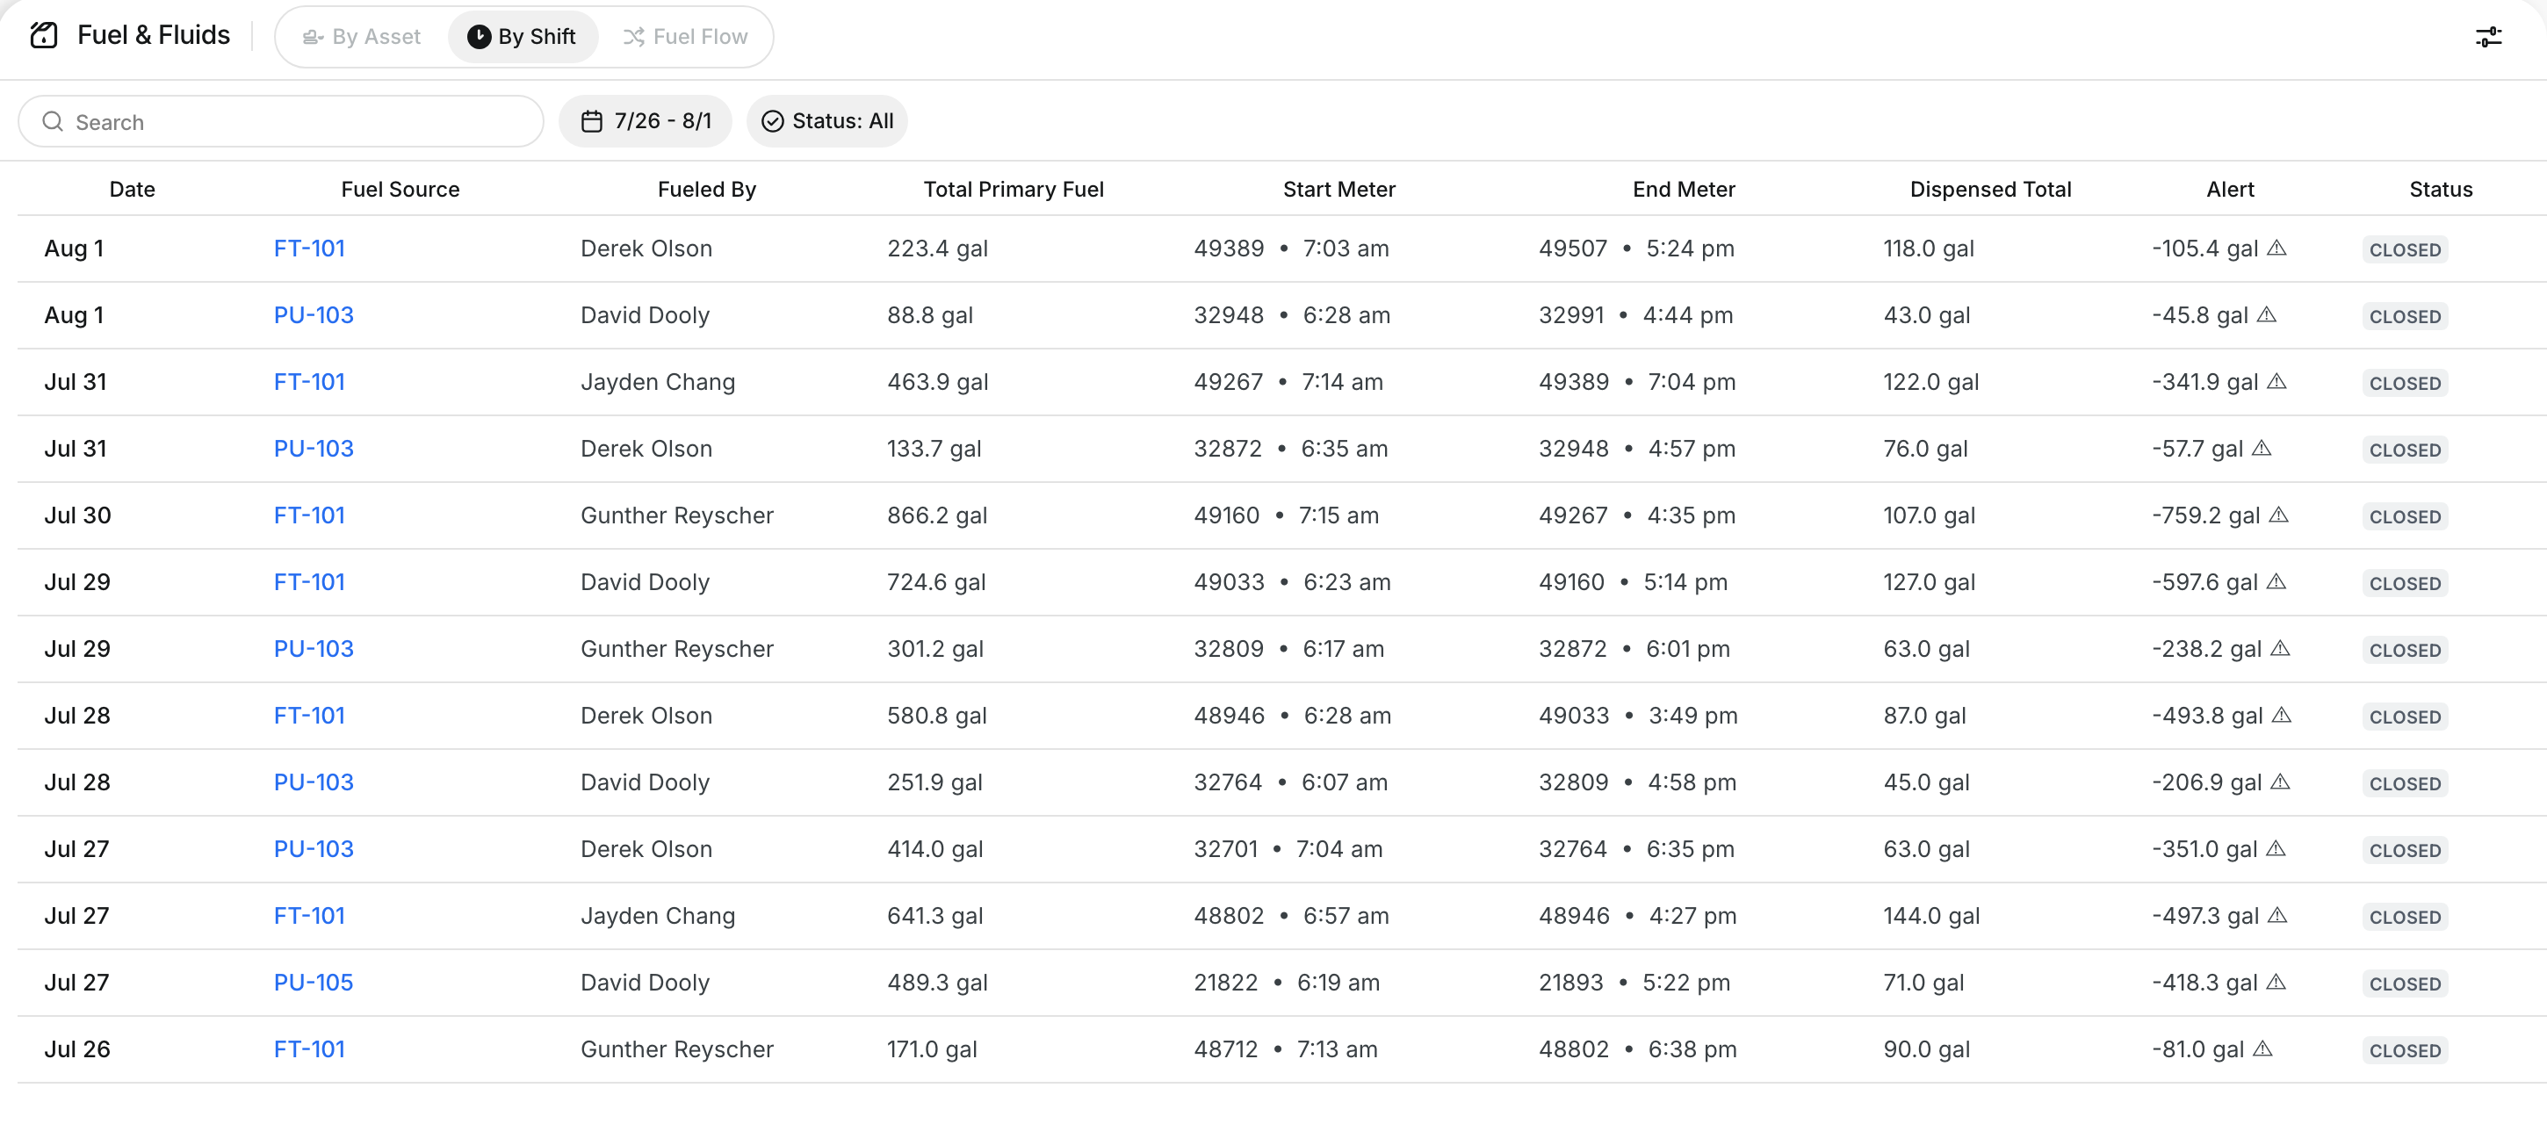Click the warning icon beside -45.8 gal
The width and height of the screenshot is (2547, 1124).
pyautogui.click(x=2266, y=314)
